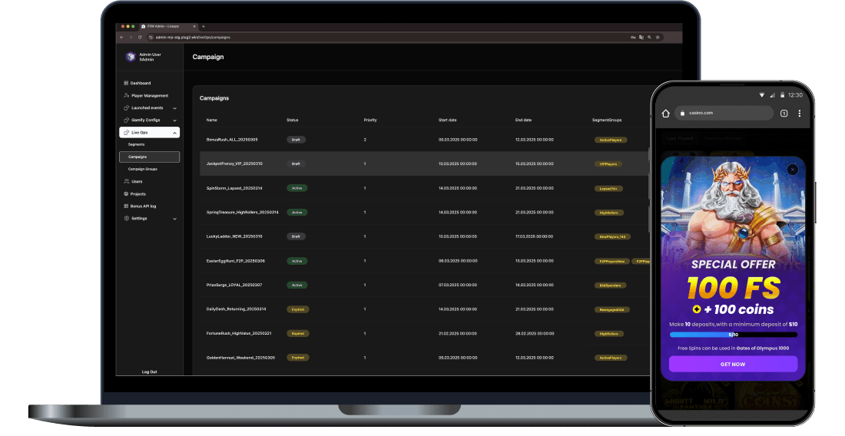Click the Users icon in the sidebar
This screenshot has height=436, width=845.
click(126, 181)
